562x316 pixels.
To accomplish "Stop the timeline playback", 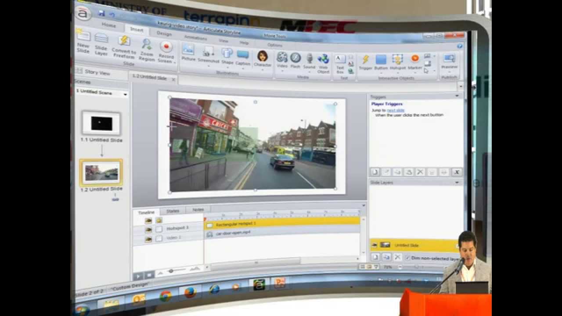I will (x=149, y=276).
